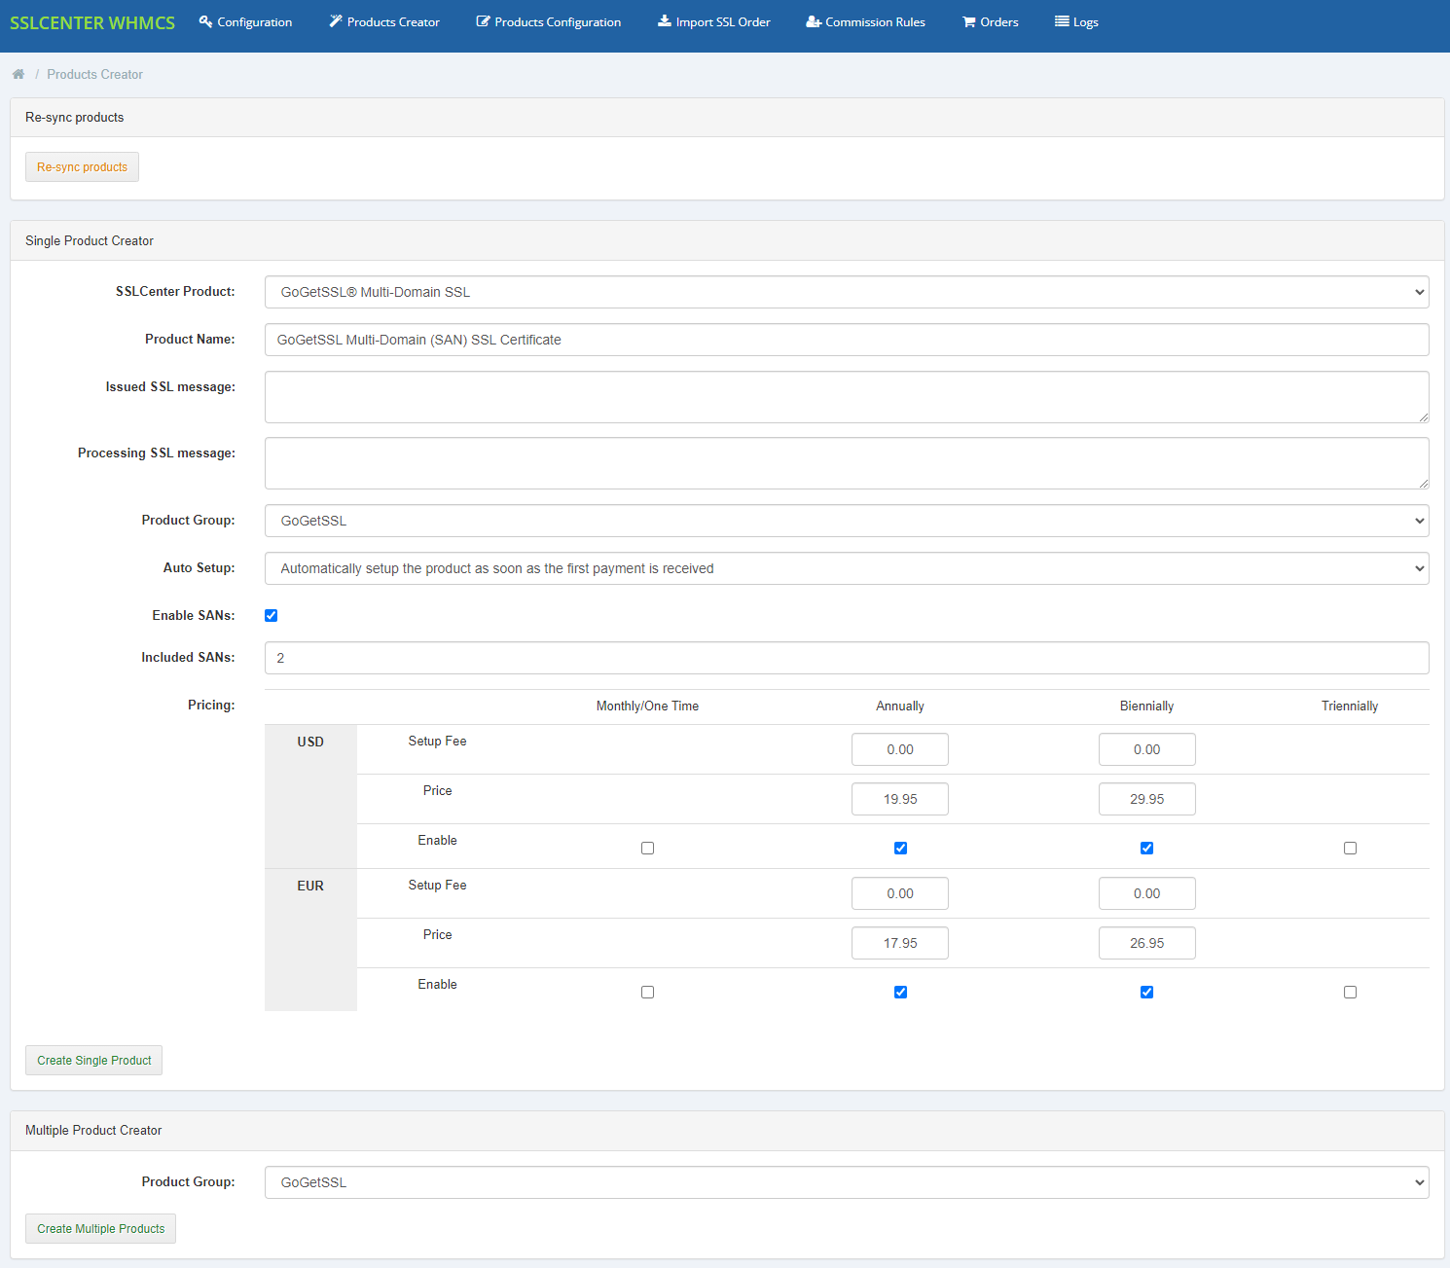Toggle USD Biennially enable checkbox
The width and height of the screenshot is (1450, 1268).
[x=1146, y=848]
